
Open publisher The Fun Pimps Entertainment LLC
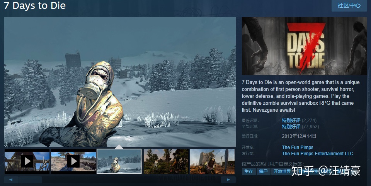tap(318, 154)
